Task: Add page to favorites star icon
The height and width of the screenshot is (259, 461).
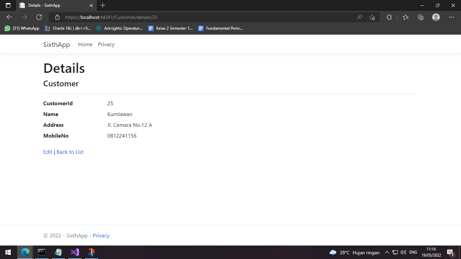Action: coord(372,17)
